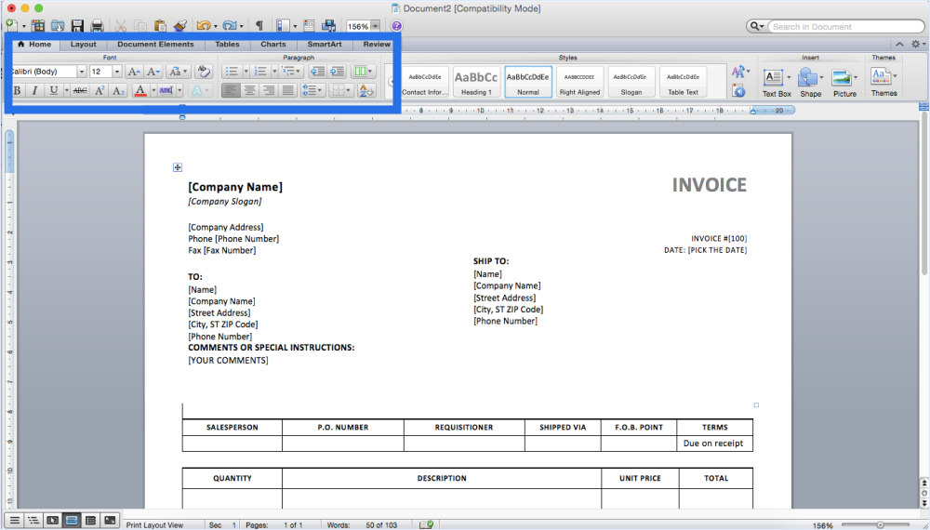This screenshot has height=530, width=930.
Task: Click the Decrease Indent icon
Action: 317,72
